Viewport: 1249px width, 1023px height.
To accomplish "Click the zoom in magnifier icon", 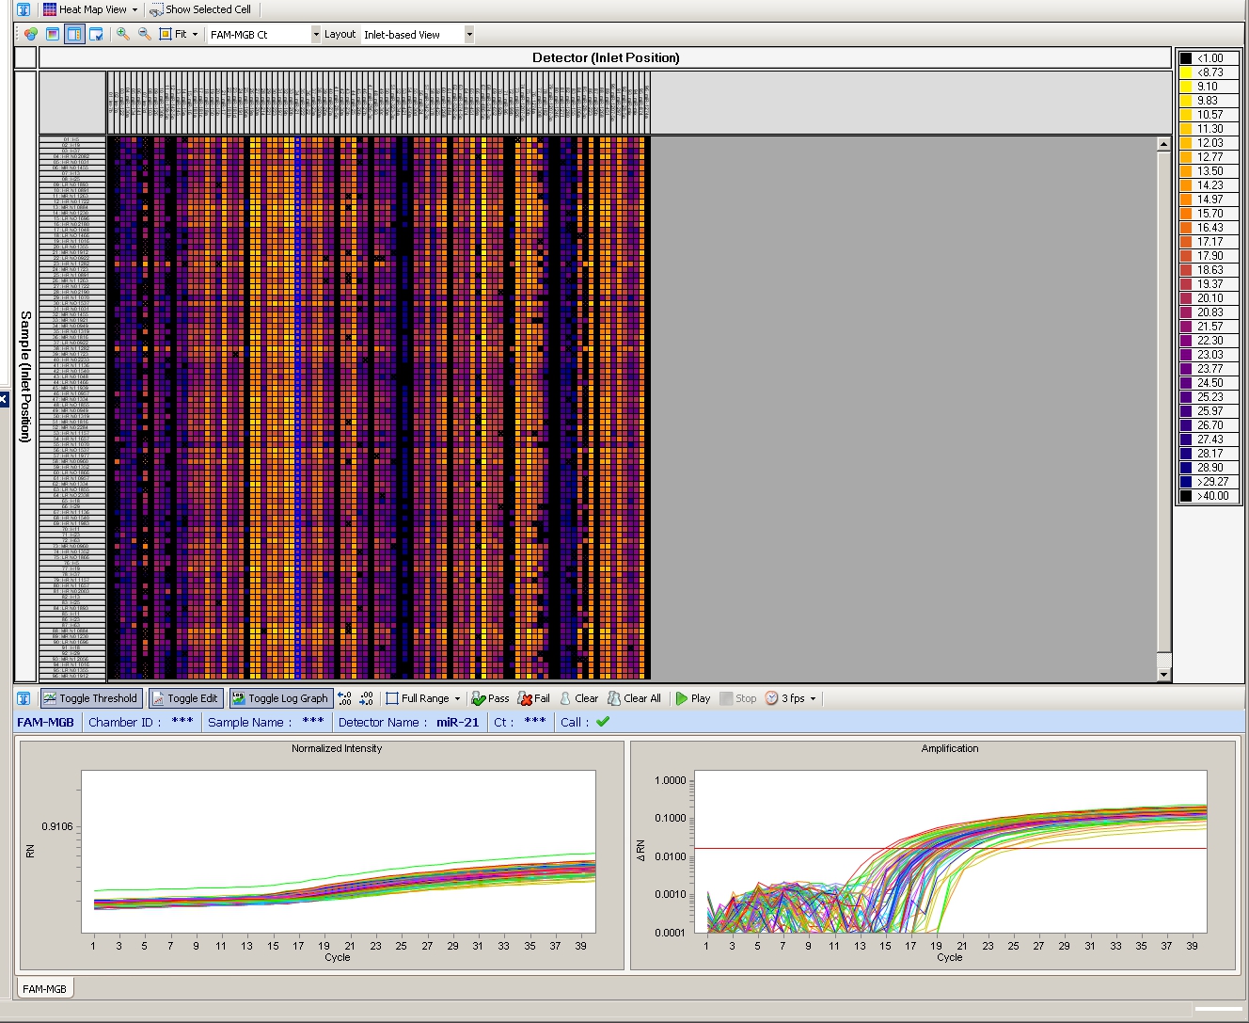I will [122, 34].
